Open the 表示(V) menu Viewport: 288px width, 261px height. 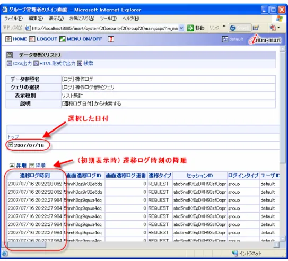point(56,19)
